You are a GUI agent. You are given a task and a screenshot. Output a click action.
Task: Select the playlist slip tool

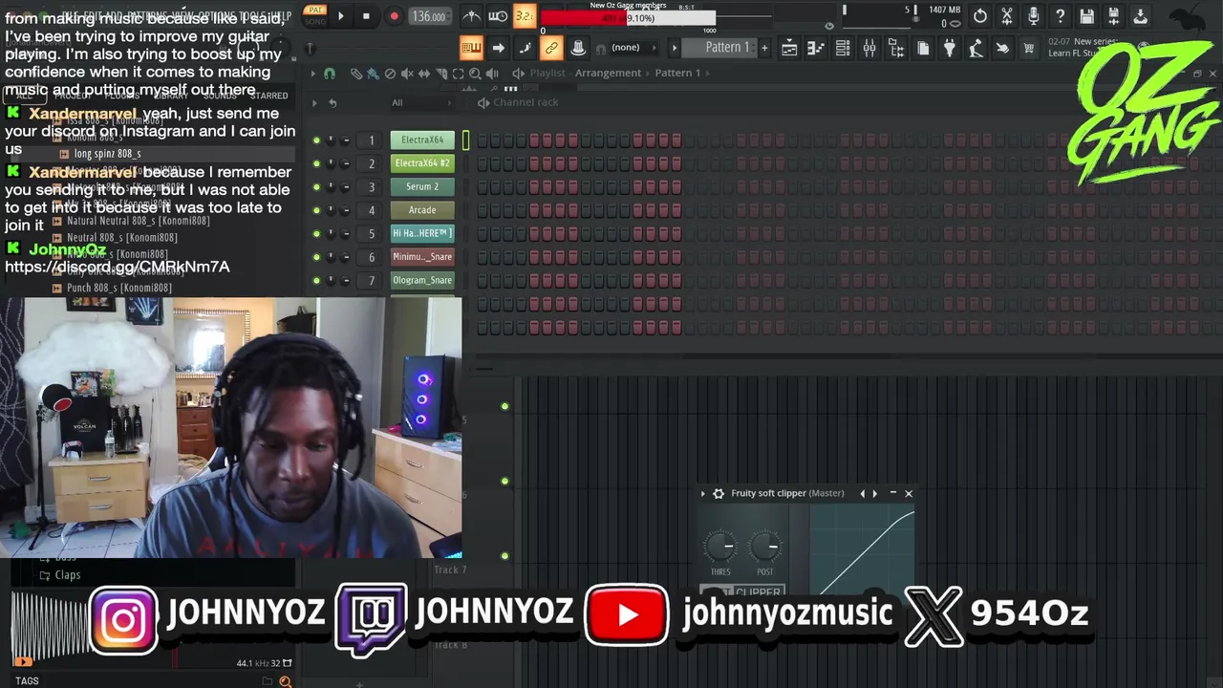point(424,74)
